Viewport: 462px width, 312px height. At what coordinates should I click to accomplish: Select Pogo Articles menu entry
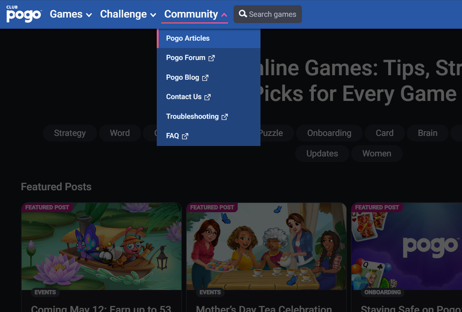coord(209,38)
